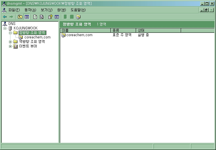The image size is (216, 150).
Task: Maximize the dnsmgmt main window
Action: [x=207, y=4]
